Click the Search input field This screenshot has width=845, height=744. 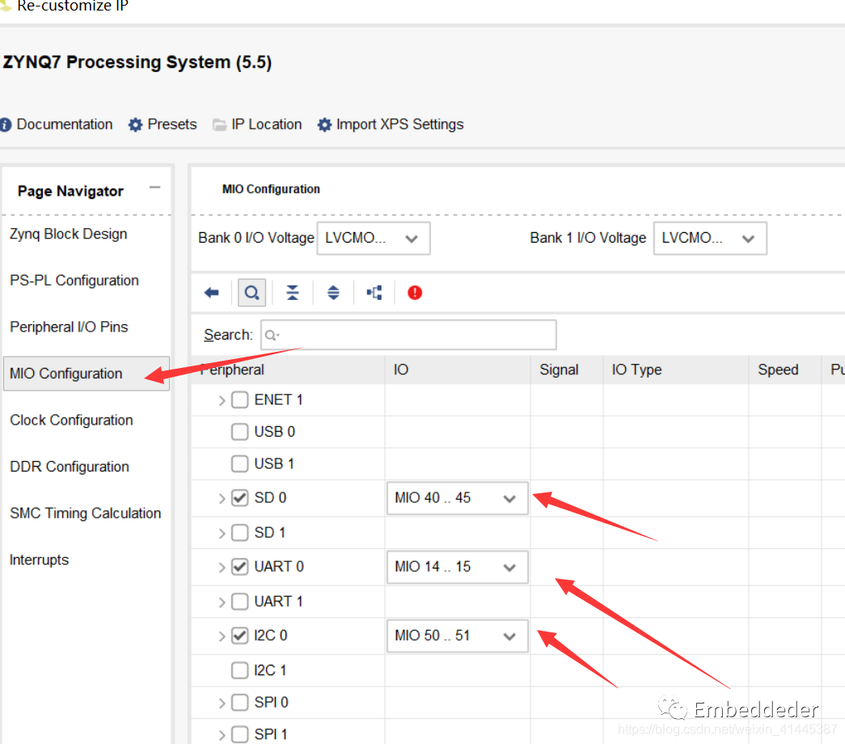(408, 335)
